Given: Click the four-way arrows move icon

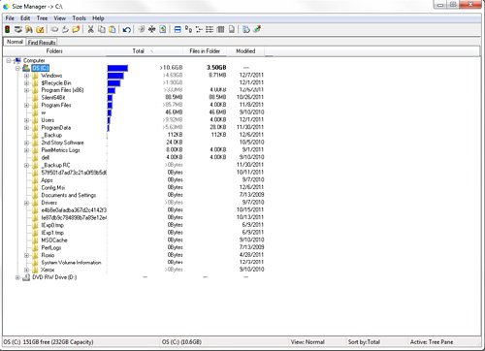Looking at the screenshot, I should tap(151, 29).
